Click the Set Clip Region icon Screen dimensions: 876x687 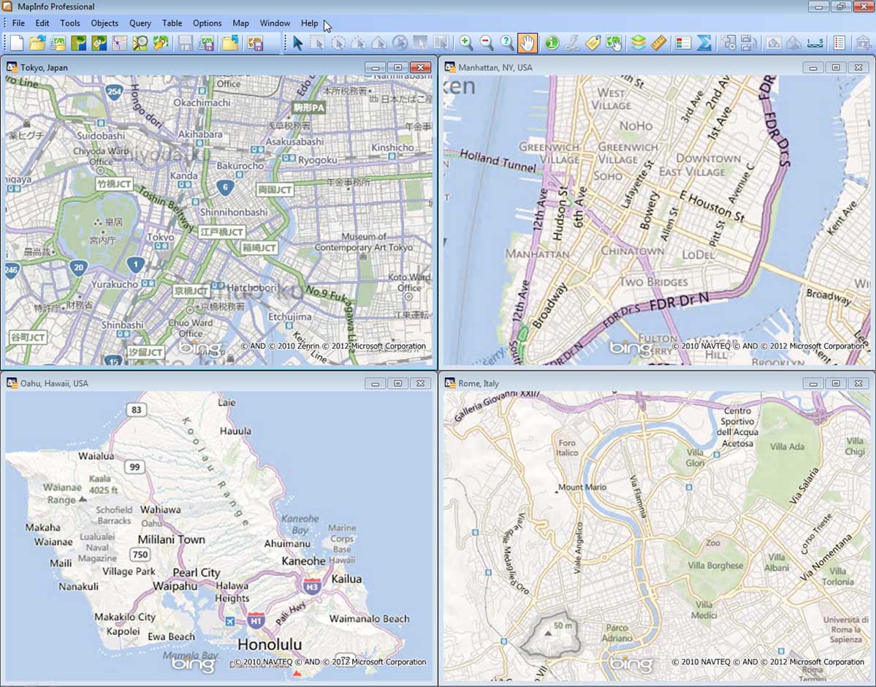pos(794,43)
